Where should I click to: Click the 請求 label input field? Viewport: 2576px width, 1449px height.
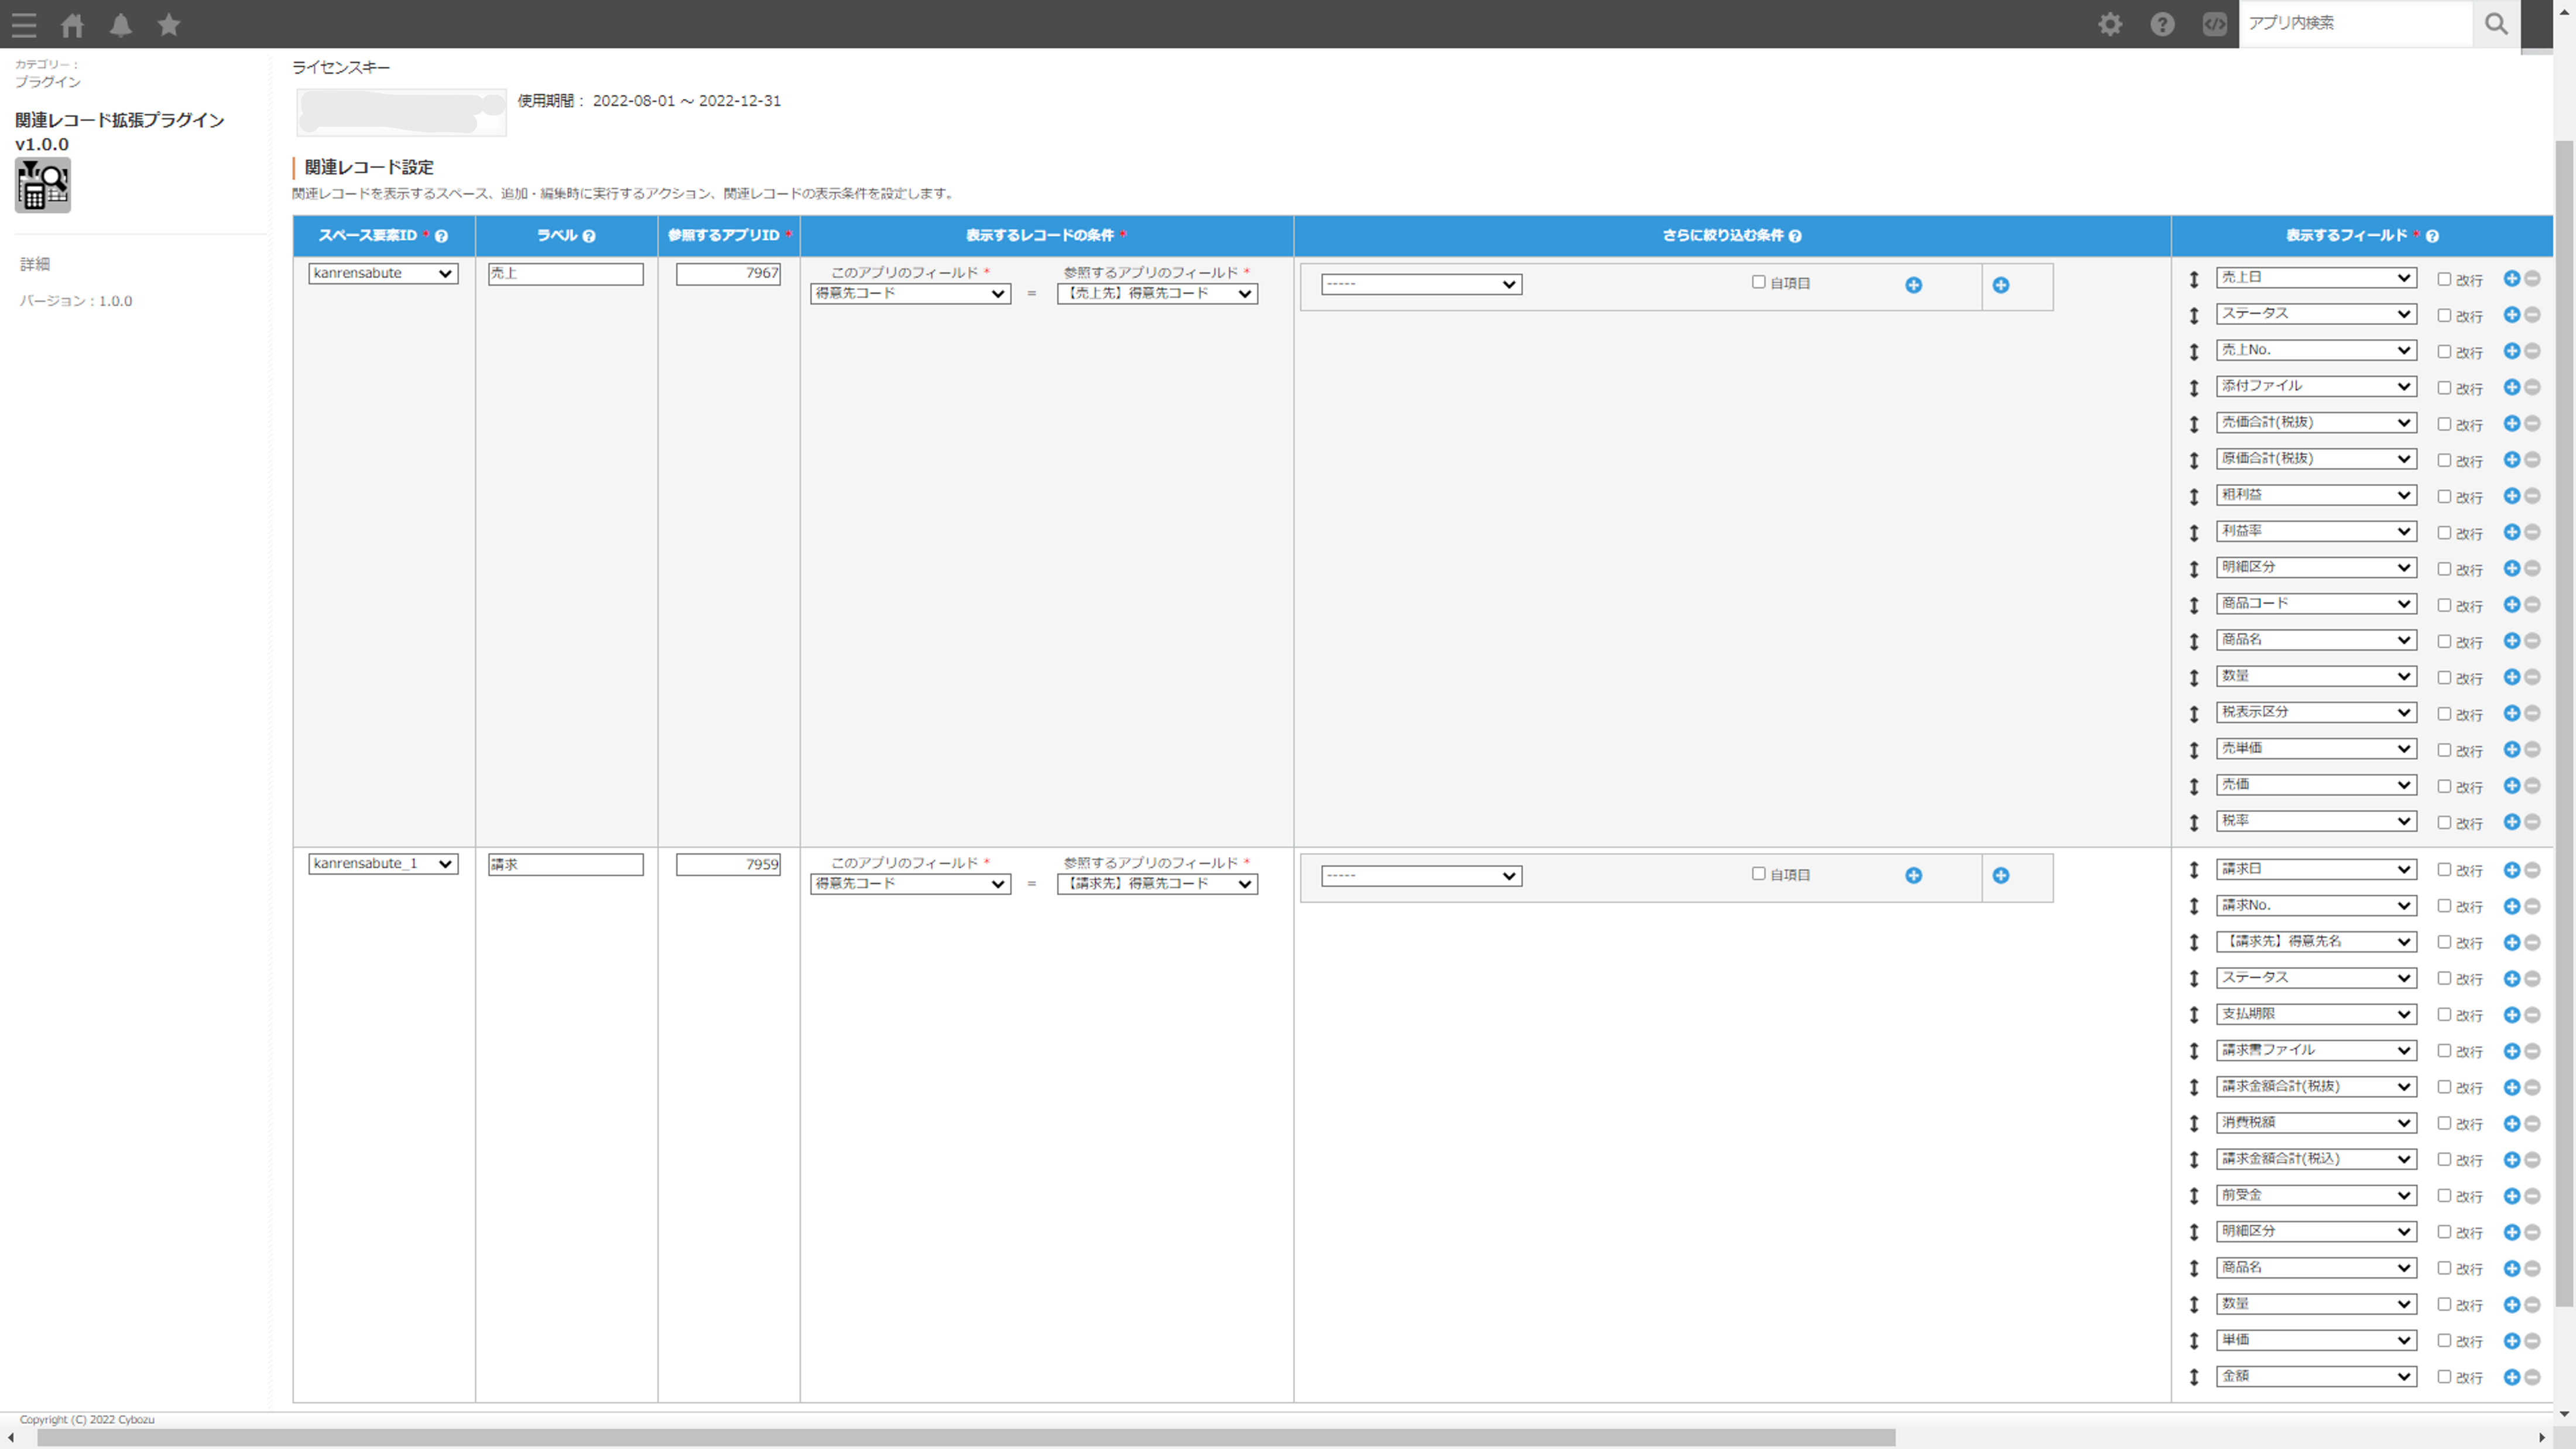(566, 865)
